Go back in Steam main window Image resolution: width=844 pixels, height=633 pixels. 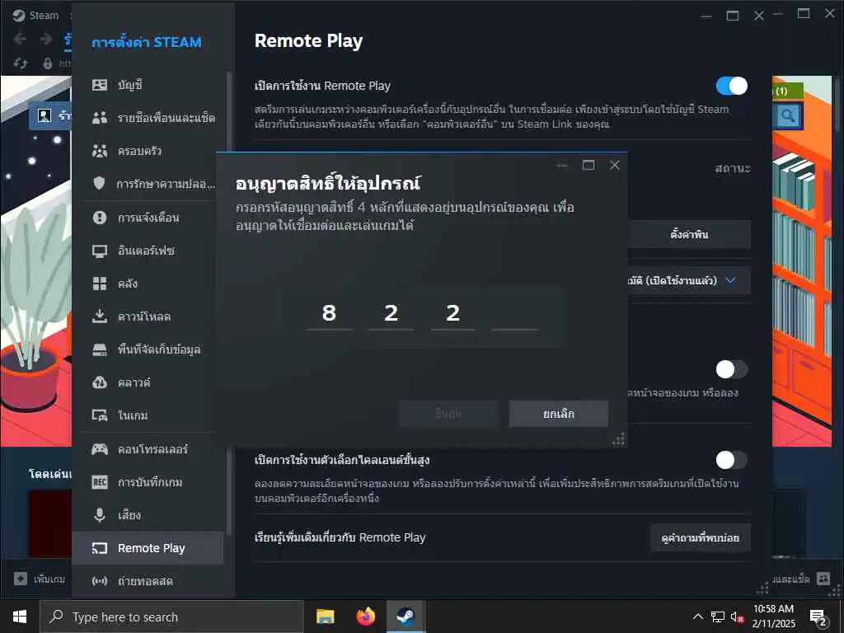coord(20,39)
